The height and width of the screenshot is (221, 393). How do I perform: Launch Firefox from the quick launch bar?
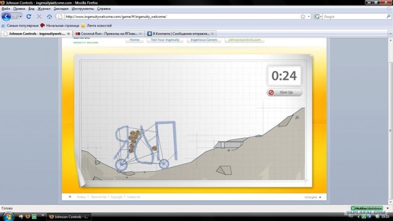coord(28,217)
